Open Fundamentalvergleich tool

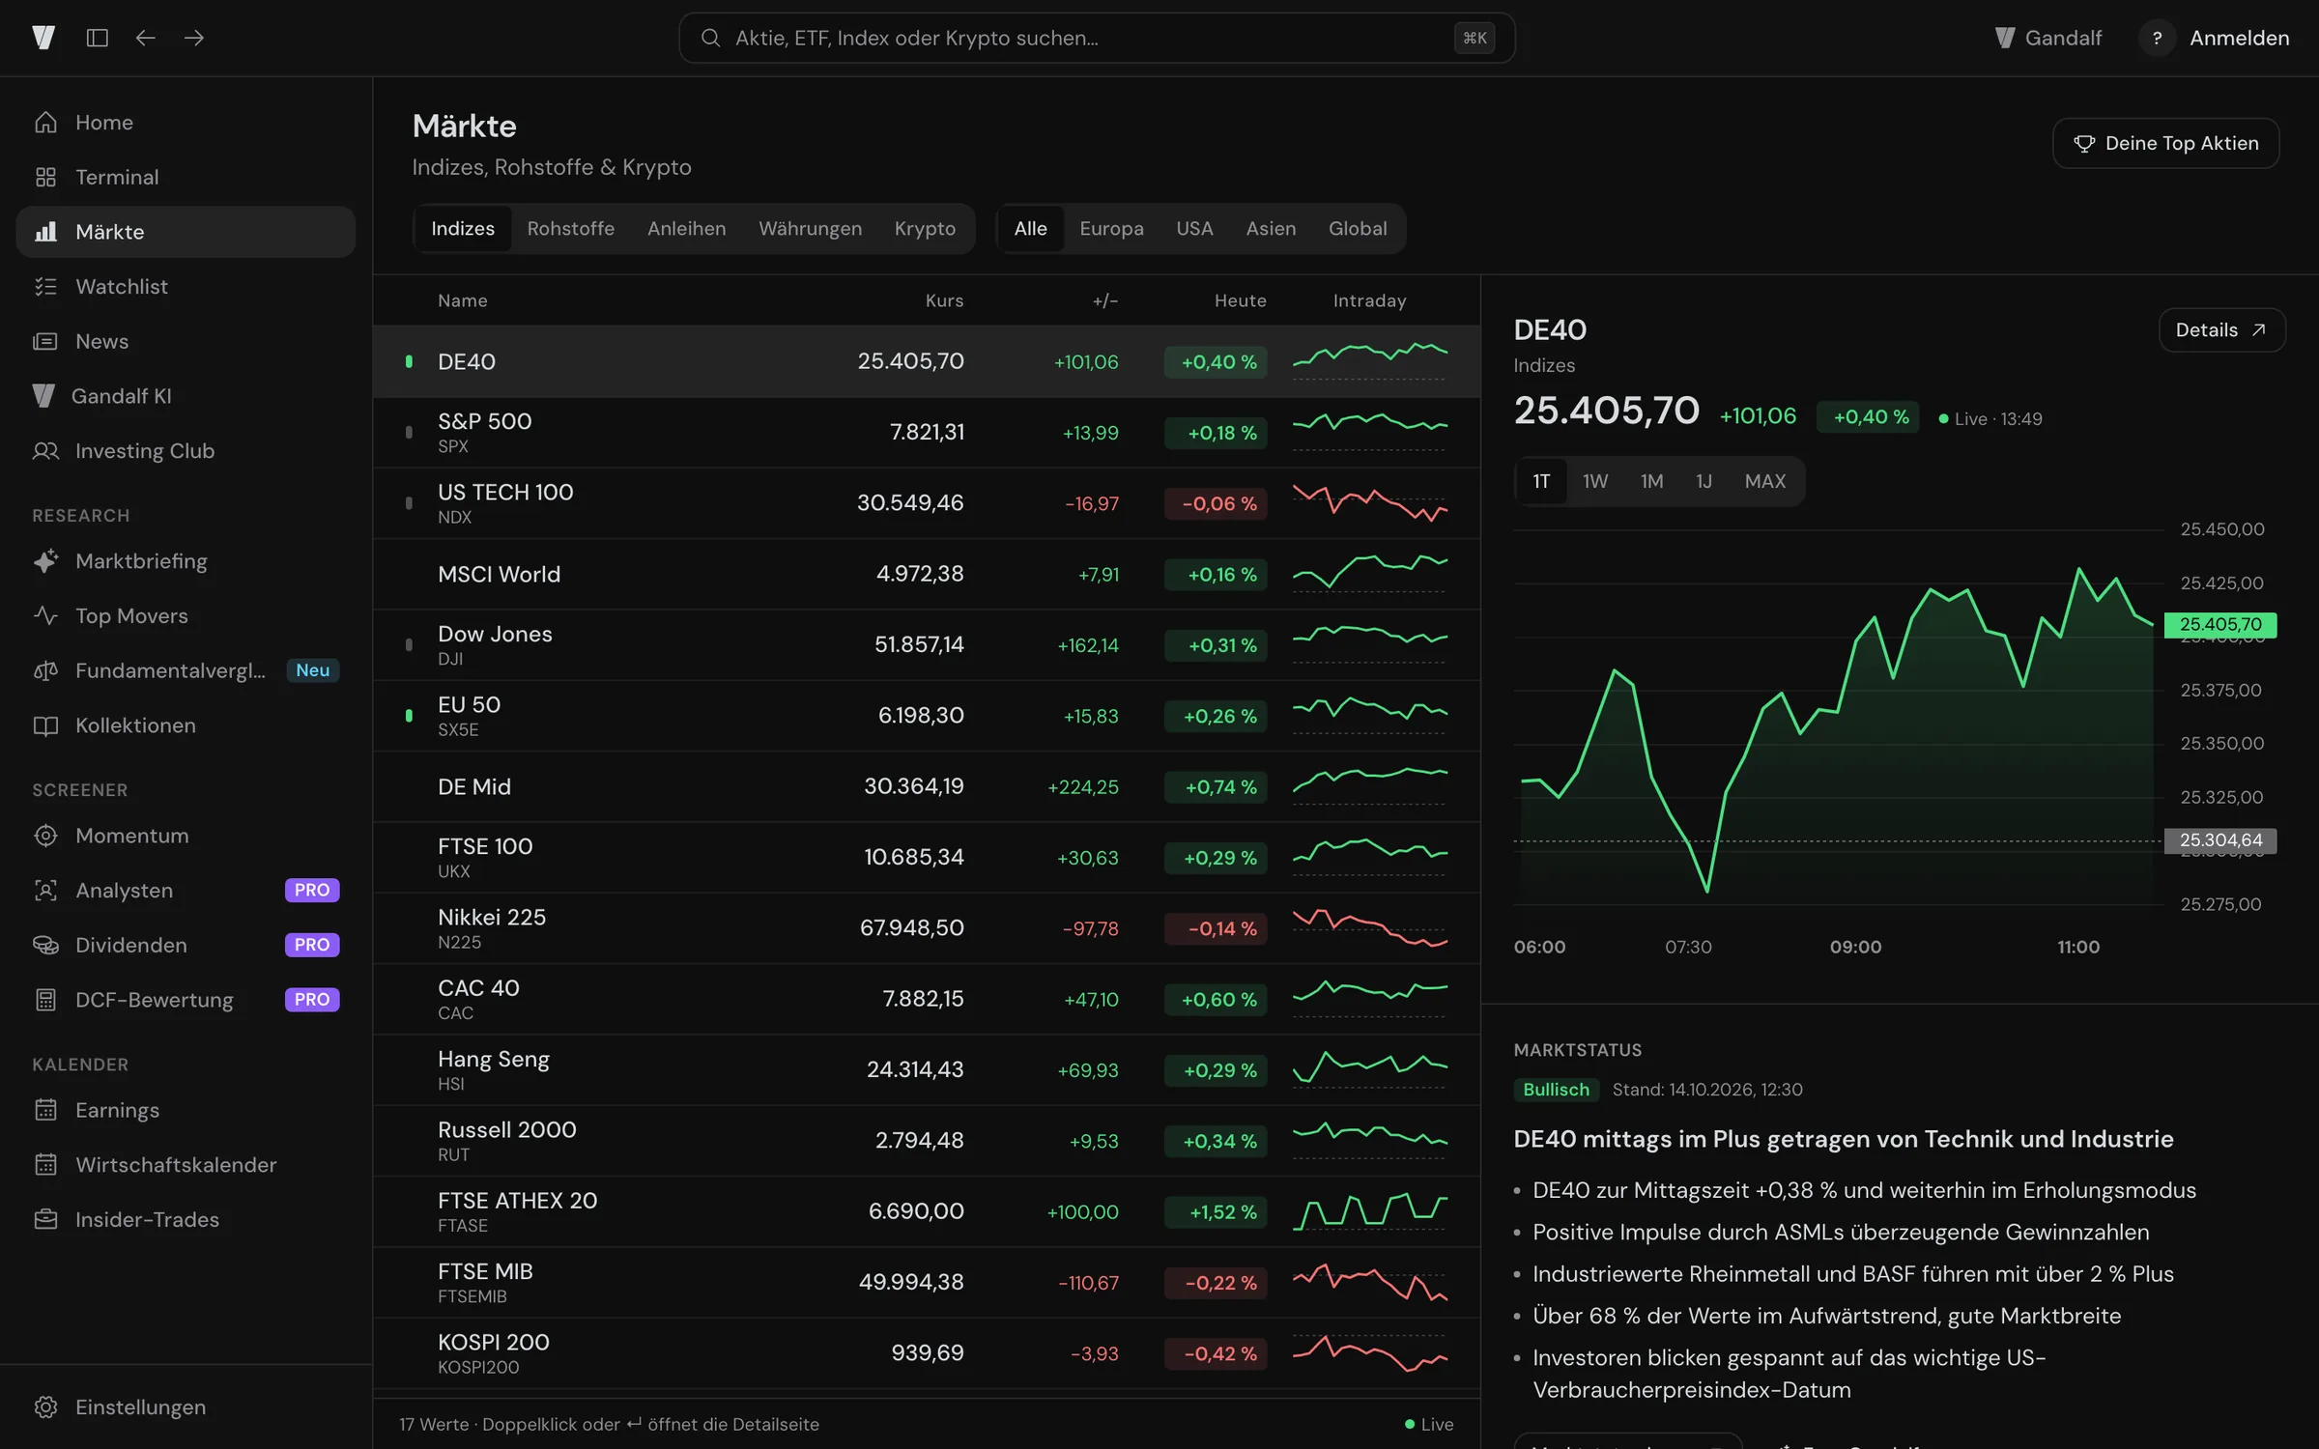(186, 670)
